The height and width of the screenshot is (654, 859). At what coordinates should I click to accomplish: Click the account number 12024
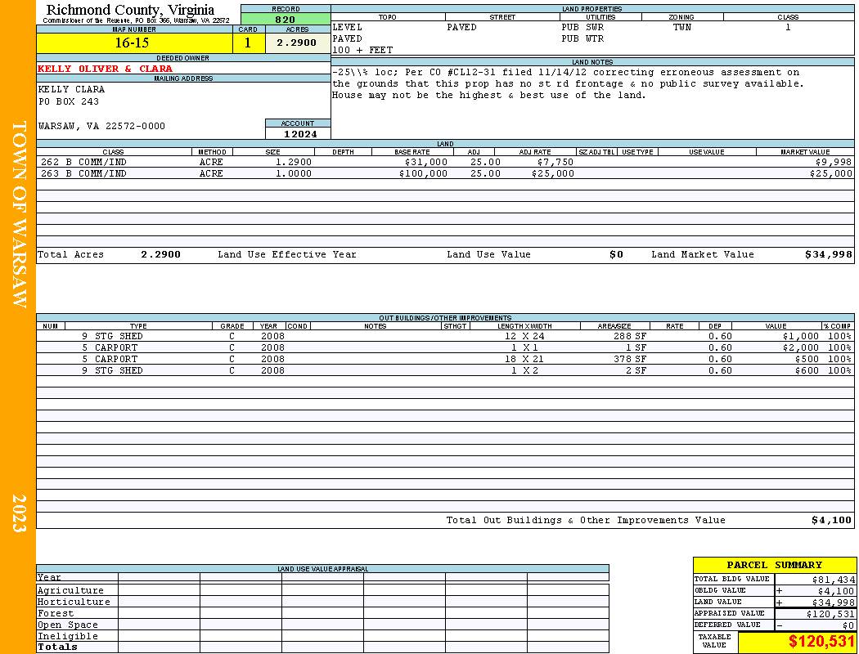click(x=300, y=133)
